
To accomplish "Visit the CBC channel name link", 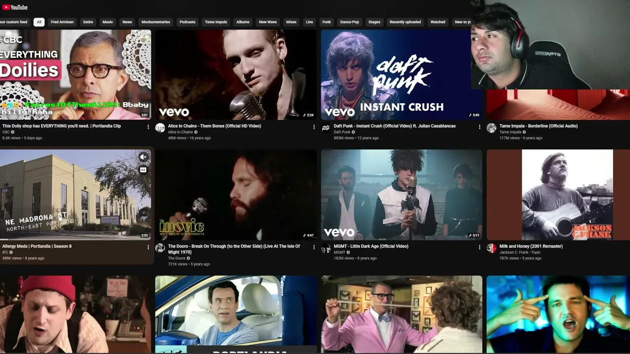I will pos(6,132).
